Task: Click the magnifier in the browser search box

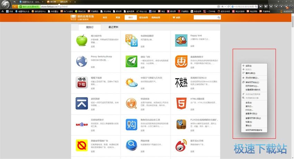Action: coord(256,7)
